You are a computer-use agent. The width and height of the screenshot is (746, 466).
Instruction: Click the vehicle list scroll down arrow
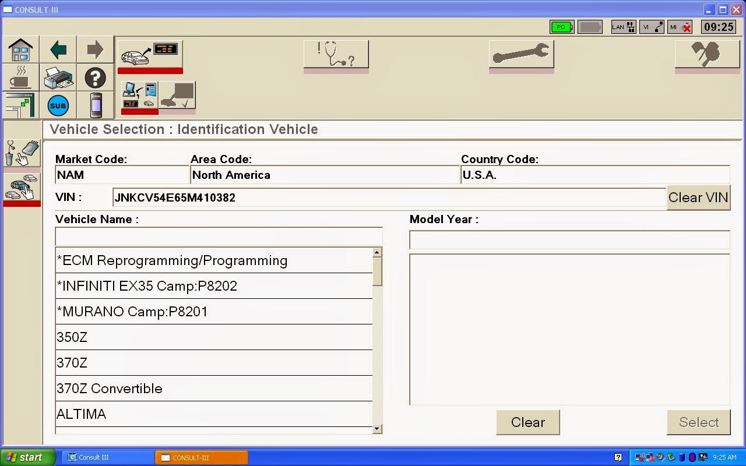(377, 429)
